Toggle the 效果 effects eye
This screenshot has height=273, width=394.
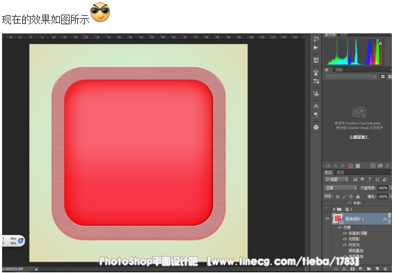point(340,227)
